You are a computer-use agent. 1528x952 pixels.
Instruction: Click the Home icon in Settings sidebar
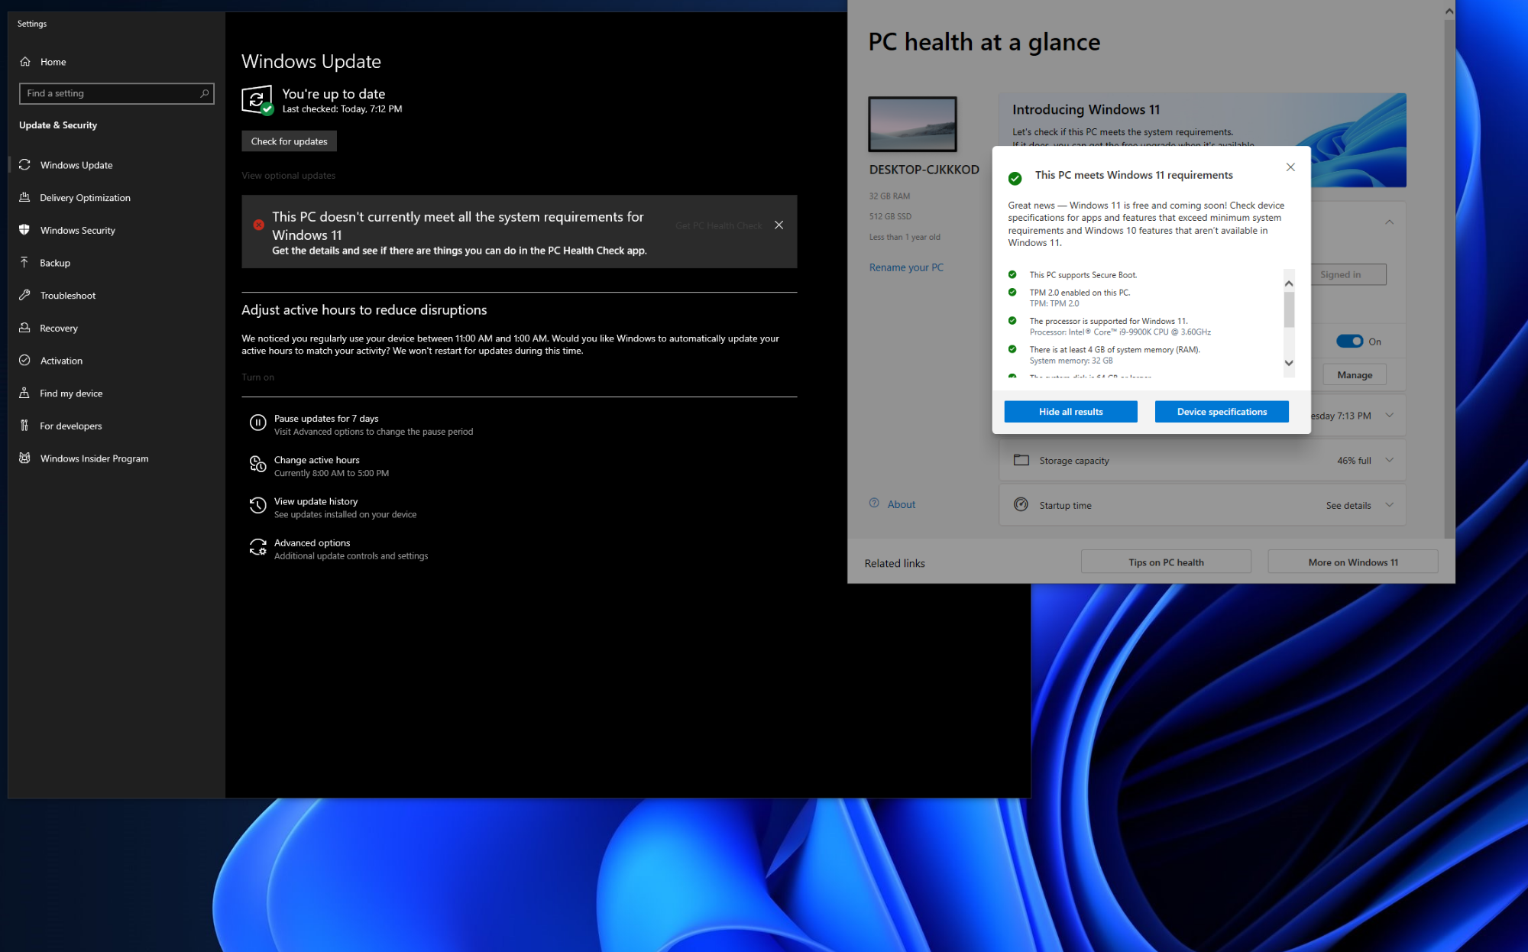click(x=25, y=62)
